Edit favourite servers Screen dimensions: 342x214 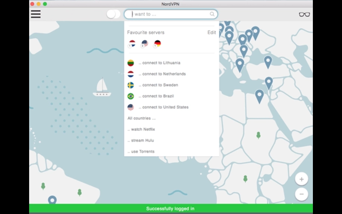point(212,32)
